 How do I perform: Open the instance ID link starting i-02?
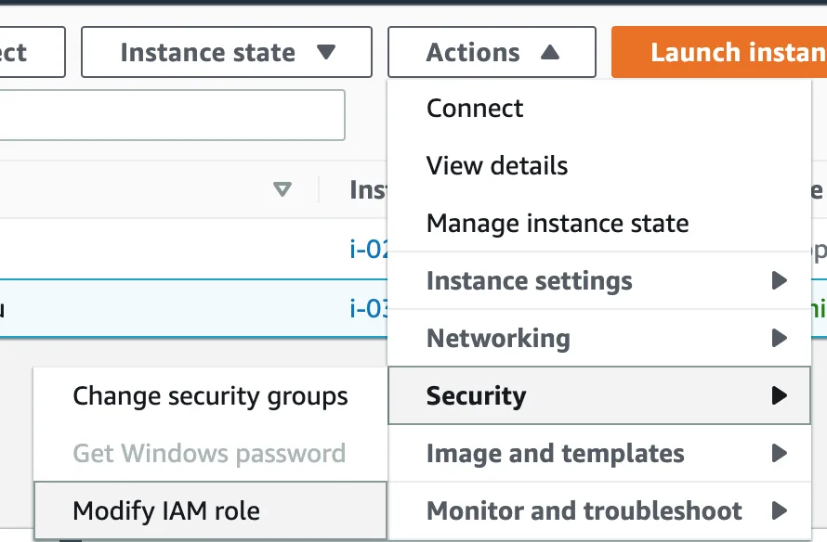(369, 249)
